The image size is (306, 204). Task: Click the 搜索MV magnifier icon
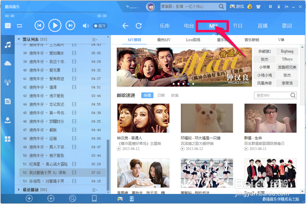(293, 95)
